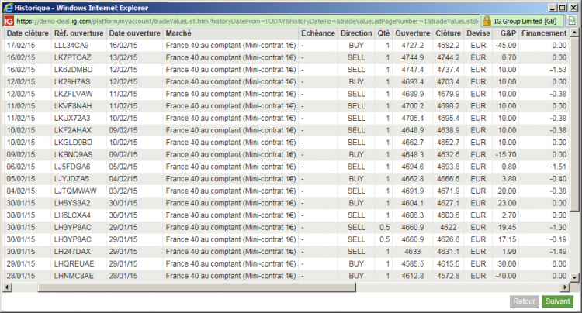Viewport: 582px width, 313px height.
Task: Click closing price 4622
Action: pos(448,228)
